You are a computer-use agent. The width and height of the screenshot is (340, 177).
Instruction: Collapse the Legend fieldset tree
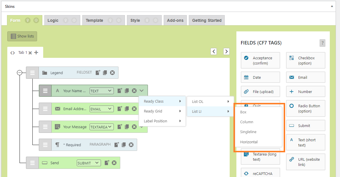pos(20,73)
